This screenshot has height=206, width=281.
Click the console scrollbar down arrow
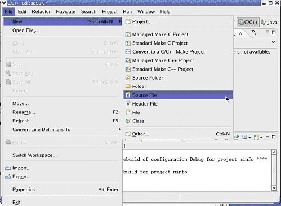(274, 188)
